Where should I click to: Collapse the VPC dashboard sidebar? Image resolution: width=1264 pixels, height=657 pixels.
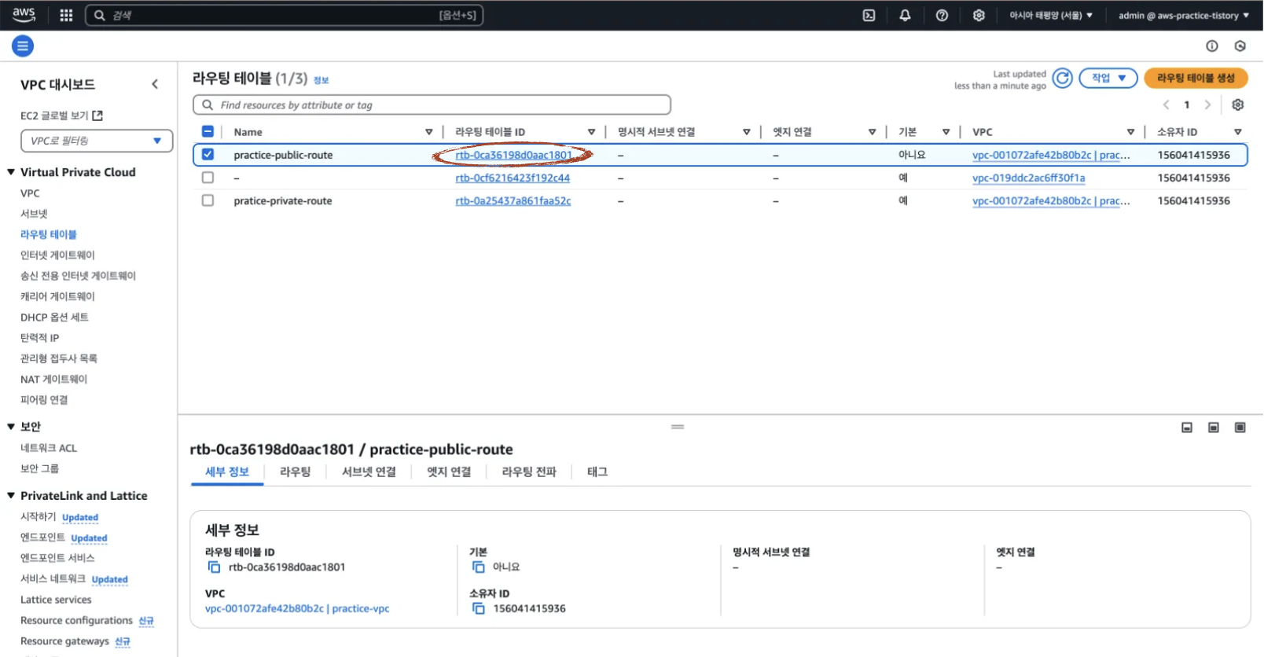(x=155, y=84)
